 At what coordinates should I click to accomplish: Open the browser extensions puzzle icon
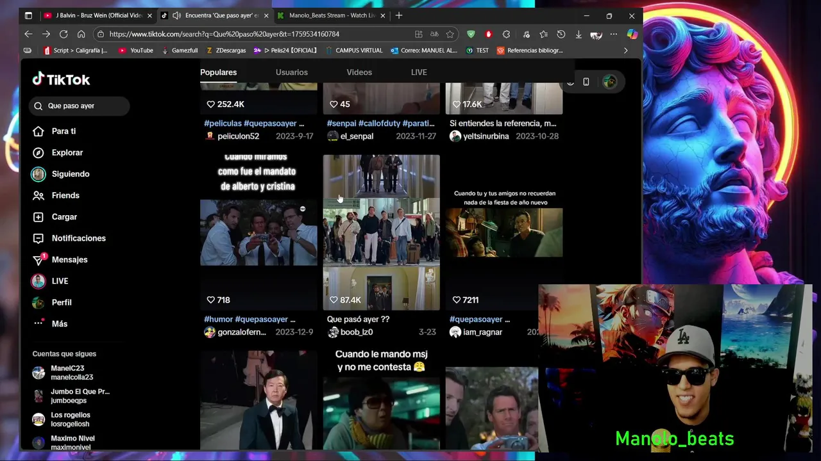tap(506, 34)
